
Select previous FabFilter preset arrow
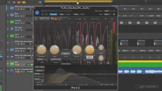point(85,19)
